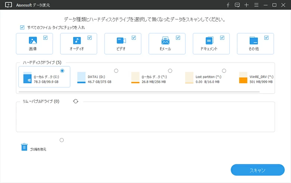Click the Facebook icon in title bar
Screen dimensions: 291x183
pos(228,5)
